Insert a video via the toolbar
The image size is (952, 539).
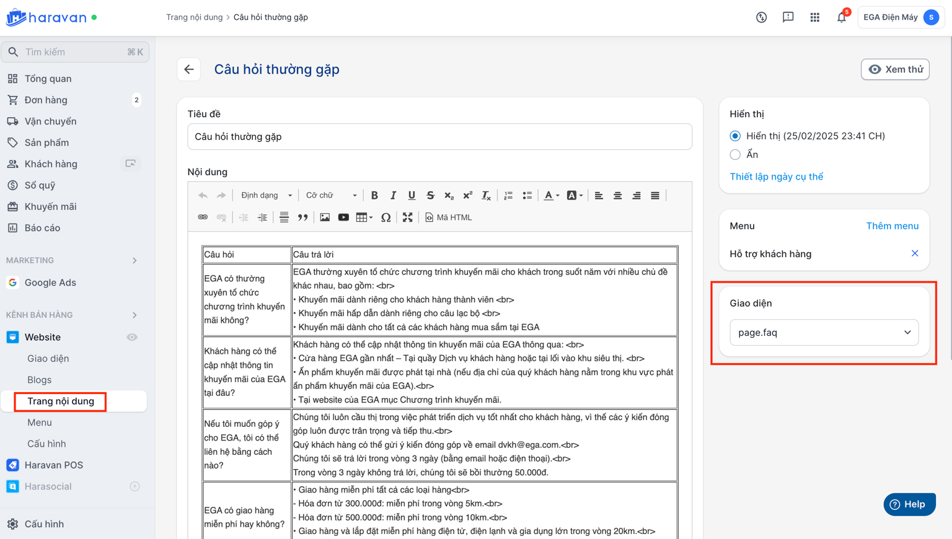tap(343, 217)
